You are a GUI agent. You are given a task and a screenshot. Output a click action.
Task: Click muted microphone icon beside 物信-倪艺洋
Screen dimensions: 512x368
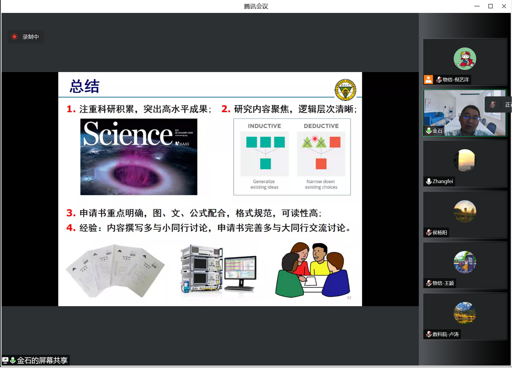(439, 80)
